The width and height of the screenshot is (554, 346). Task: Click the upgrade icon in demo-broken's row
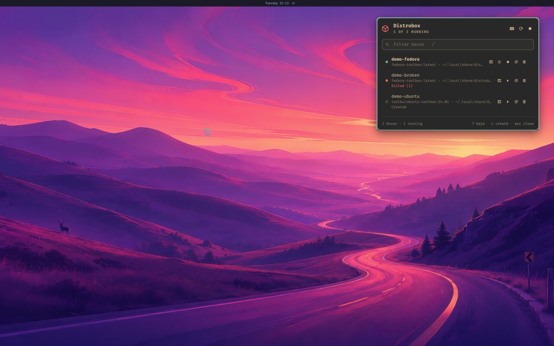coord(516,80)
